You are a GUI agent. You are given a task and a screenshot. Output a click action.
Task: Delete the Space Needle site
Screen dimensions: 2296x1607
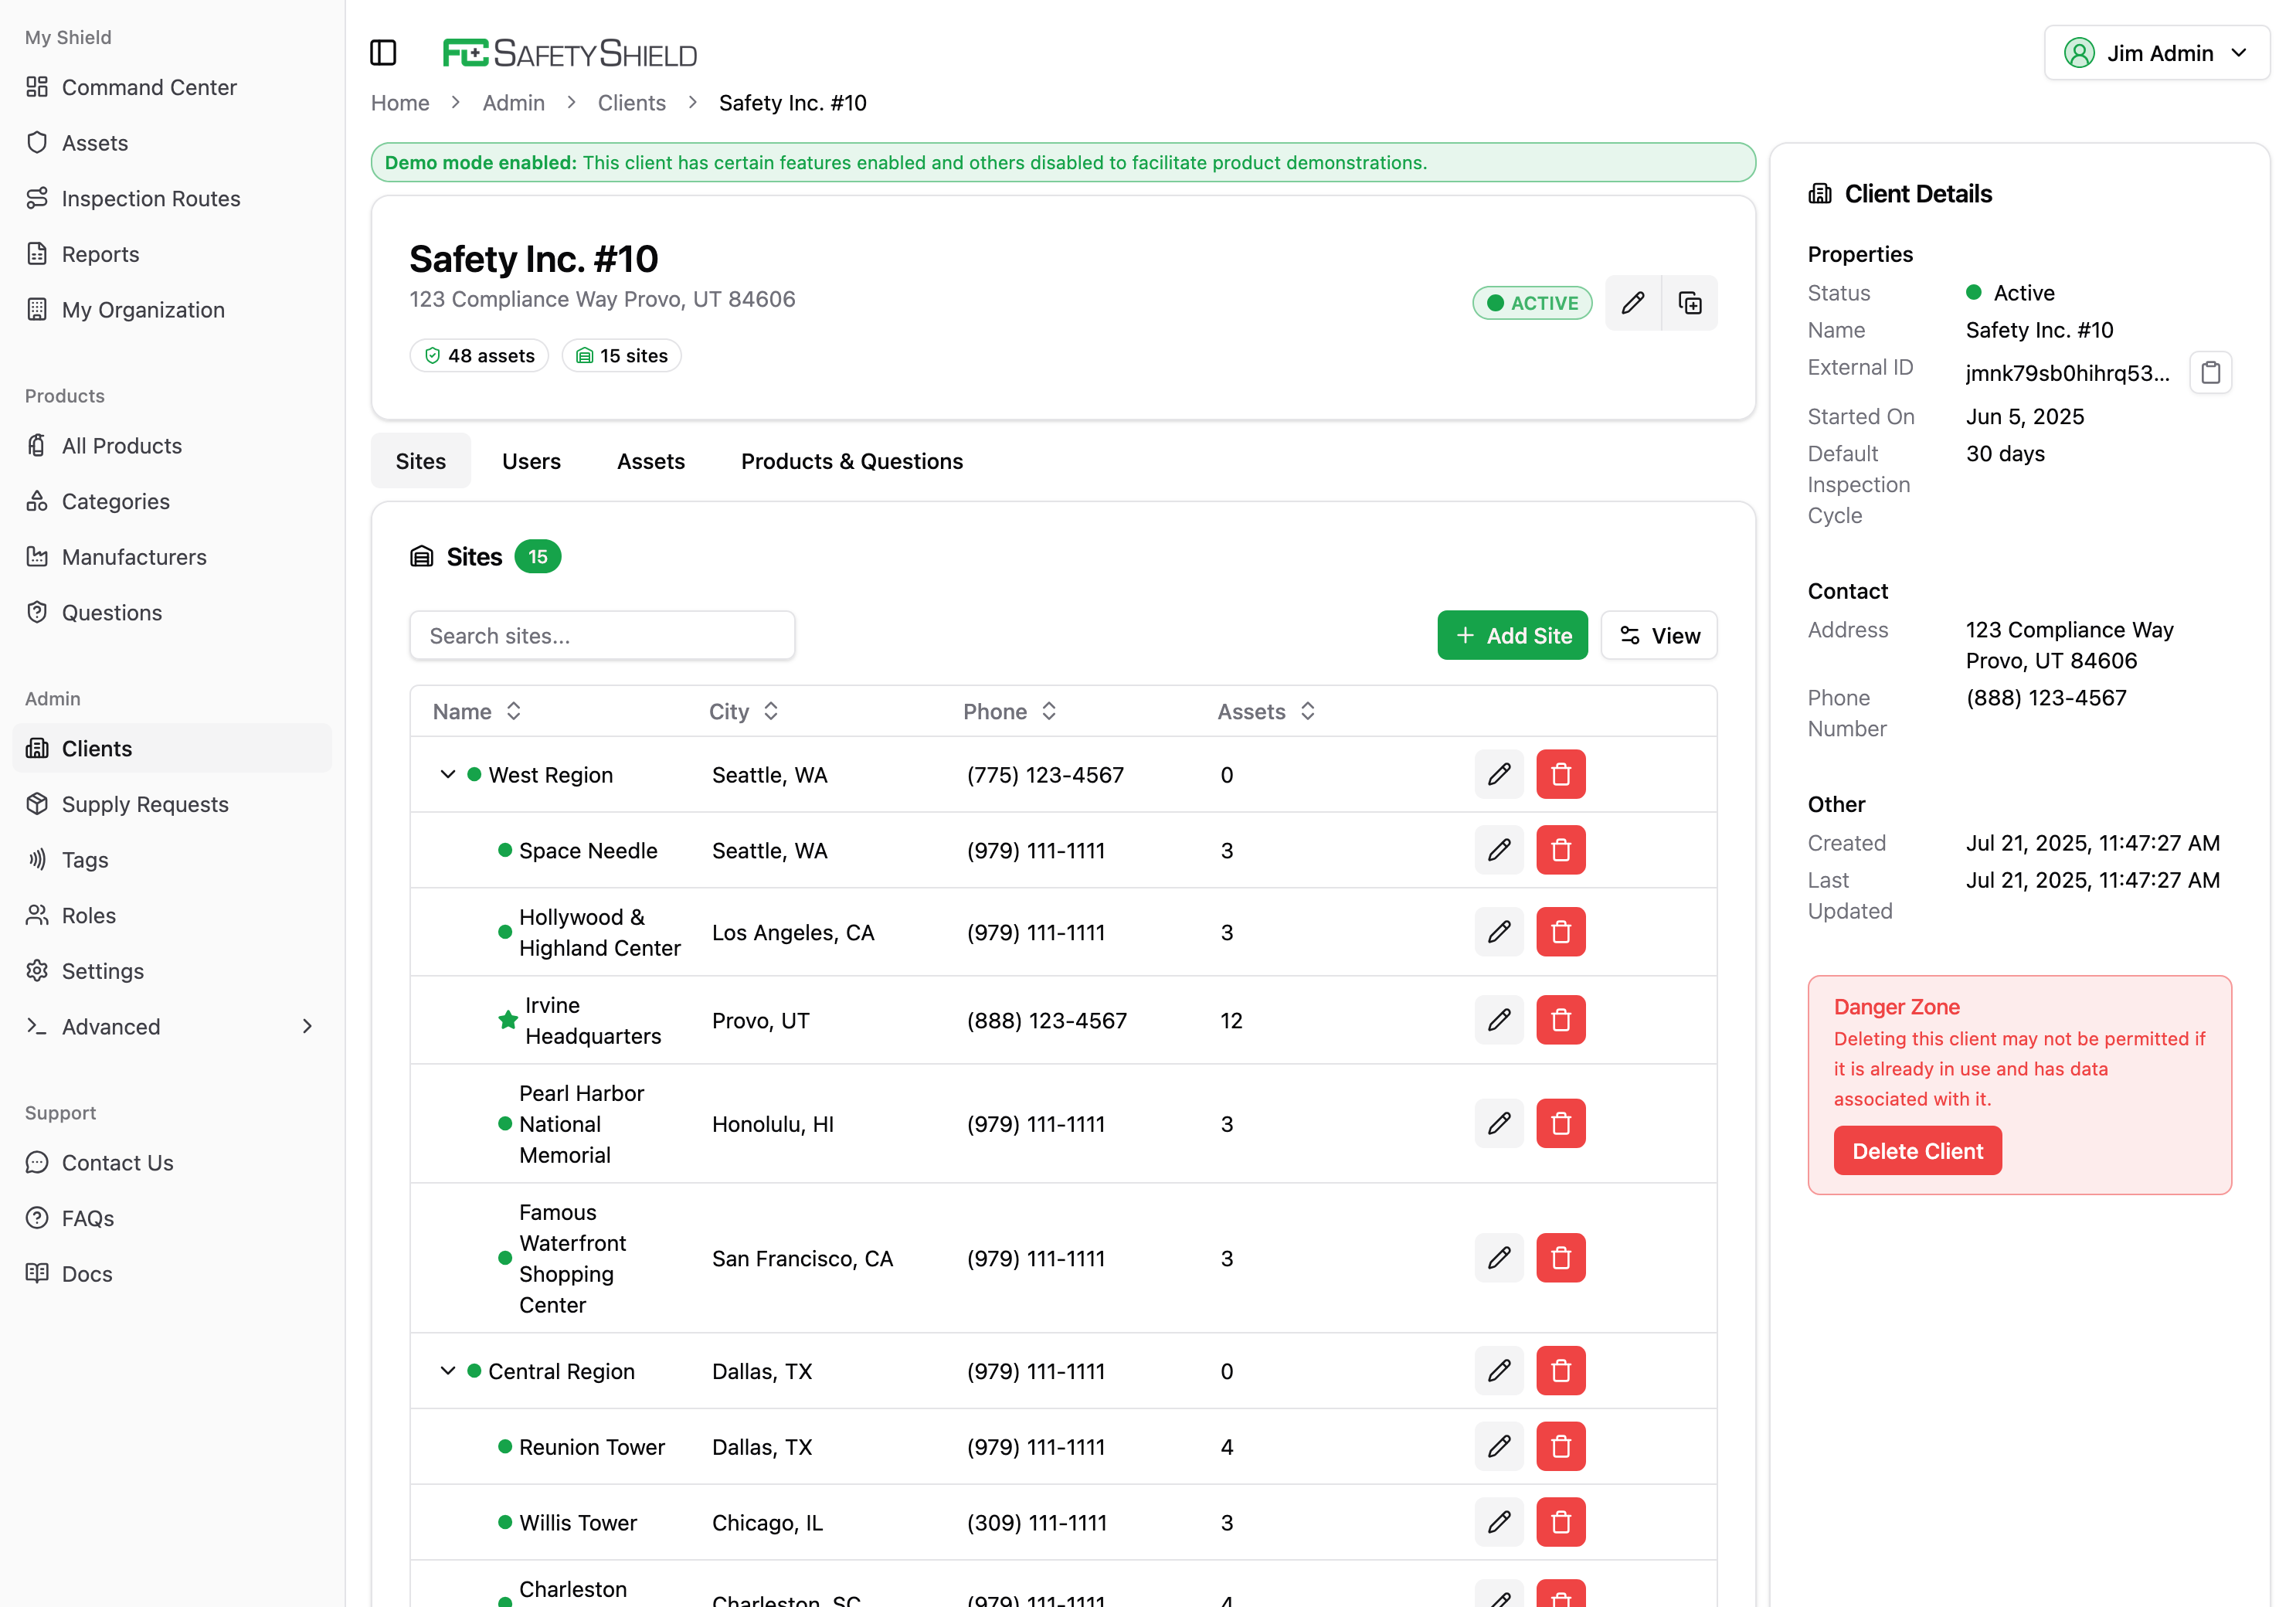tap(1560, 850)
